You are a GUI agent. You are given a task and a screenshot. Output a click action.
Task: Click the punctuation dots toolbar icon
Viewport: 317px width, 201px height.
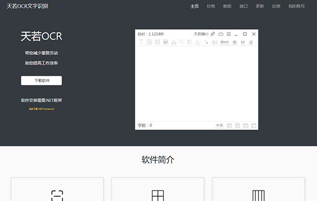point(206,42)
